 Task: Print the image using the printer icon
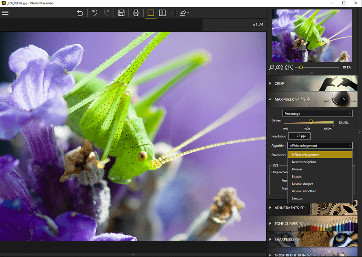(x=136, y=13)
